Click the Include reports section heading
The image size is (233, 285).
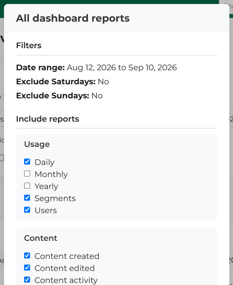(48, 119)
